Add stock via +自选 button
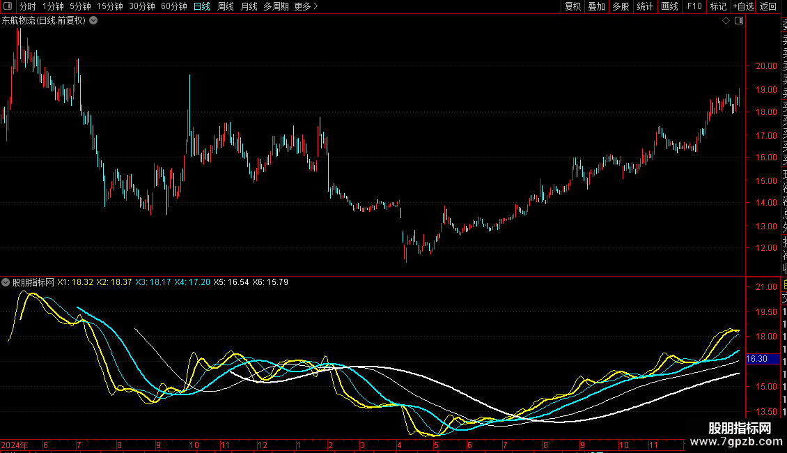Image resolution: width=787 pixels, height=453 pixels. tap(743, 6)
